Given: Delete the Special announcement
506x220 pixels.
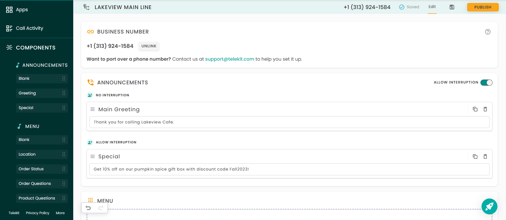Looking at the screenshot, I should coord(485,156).
